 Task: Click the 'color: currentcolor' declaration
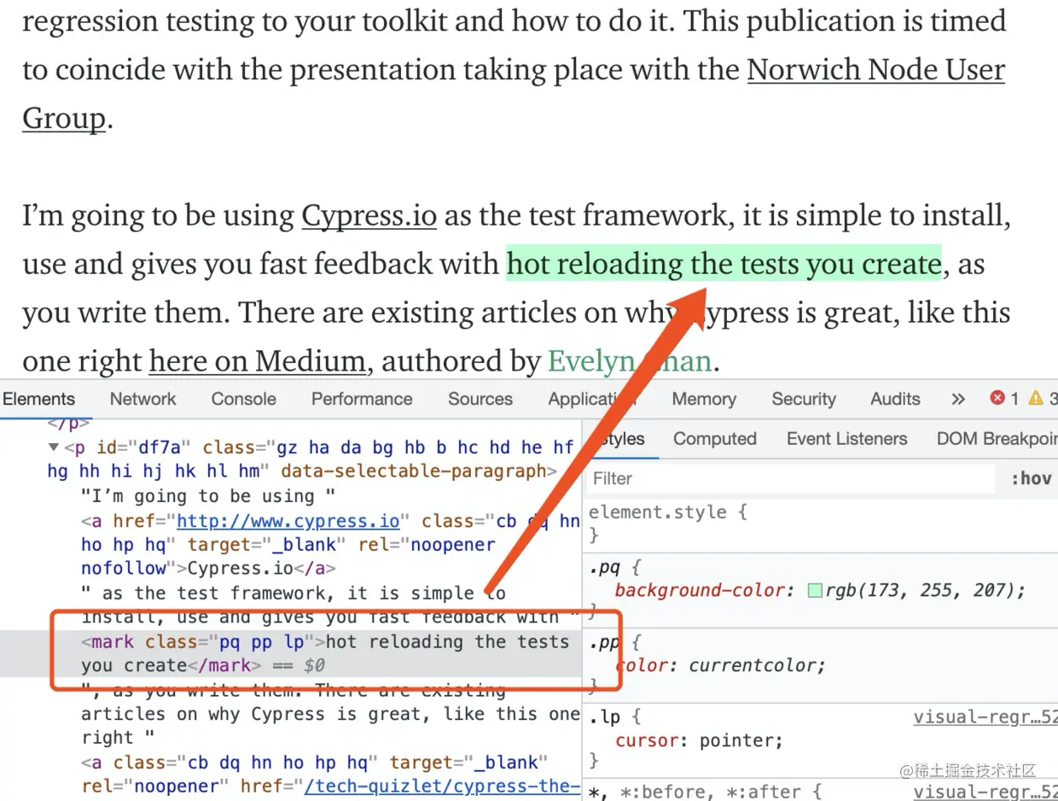click(720, 665)
